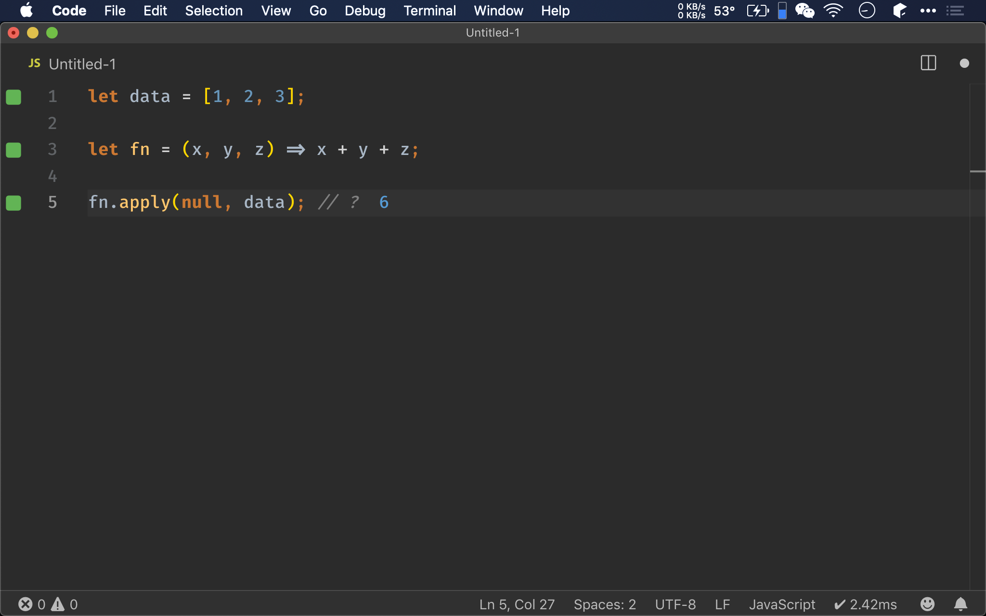This screenshot has width=986, height=616.
Task: Expand the line ending selector showing LF
Action: 723,604
